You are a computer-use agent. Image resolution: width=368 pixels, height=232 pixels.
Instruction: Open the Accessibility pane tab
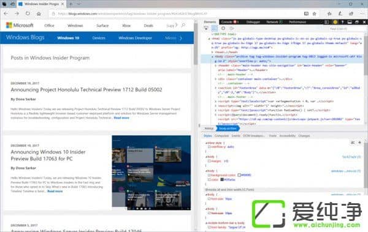point(287,136)
